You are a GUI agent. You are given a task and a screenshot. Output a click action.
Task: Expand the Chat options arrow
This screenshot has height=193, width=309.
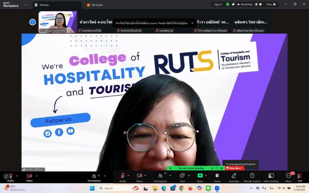tap(189, 176)
